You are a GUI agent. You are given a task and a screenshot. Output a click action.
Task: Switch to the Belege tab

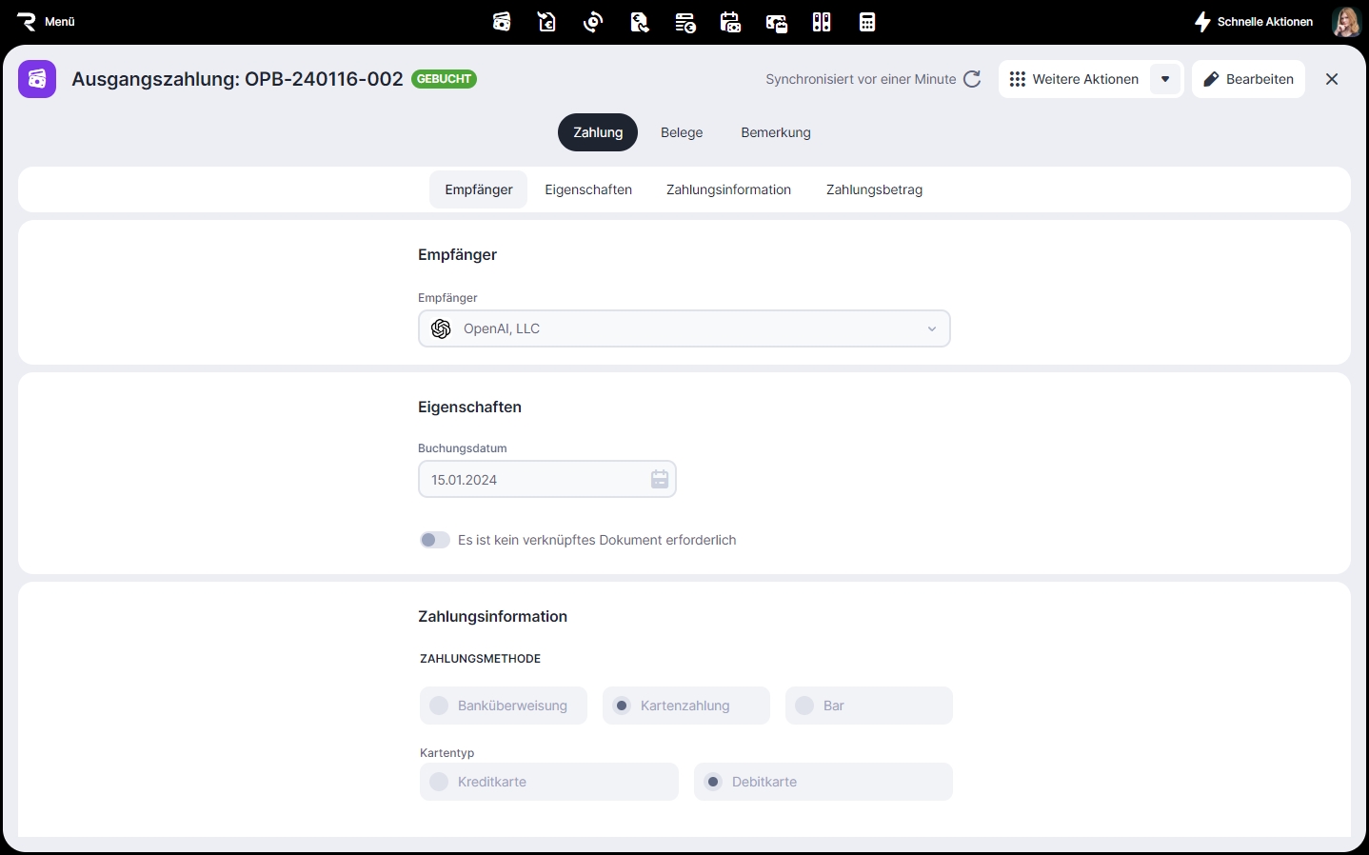682,132
